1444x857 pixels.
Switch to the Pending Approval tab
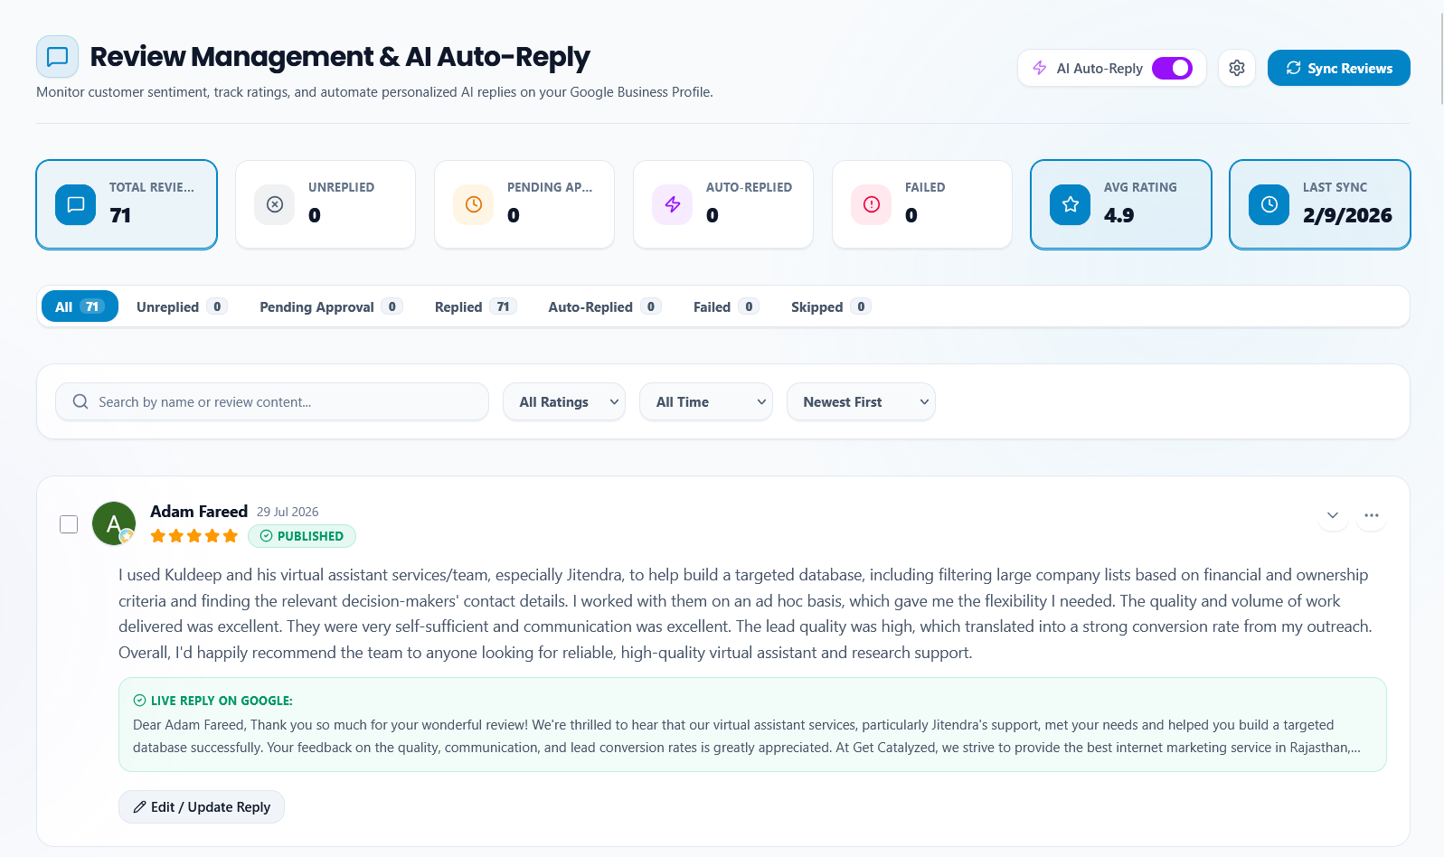tap(331, 306)
